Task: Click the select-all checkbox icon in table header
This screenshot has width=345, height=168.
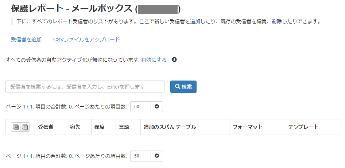Action: tap(16, 127)
